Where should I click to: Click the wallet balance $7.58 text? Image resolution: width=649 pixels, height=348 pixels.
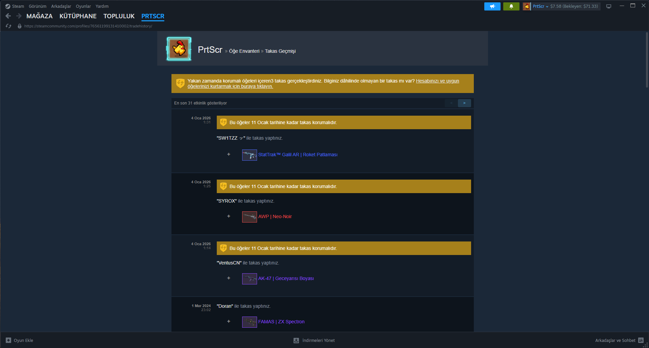click(x=574, y=6)
